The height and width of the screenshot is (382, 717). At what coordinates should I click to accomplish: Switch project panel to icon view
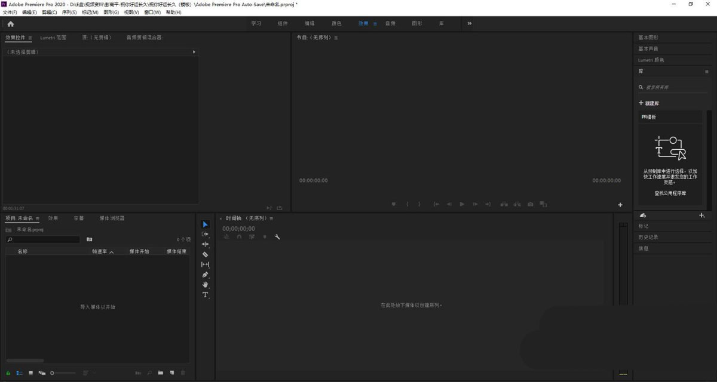point(30,373)
